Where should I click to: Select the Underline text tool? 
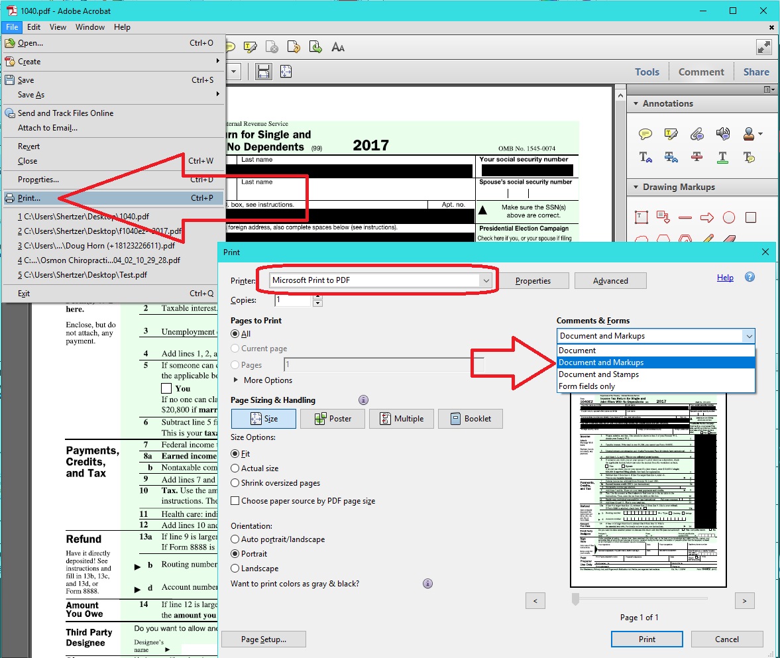(x=723, y=158)
